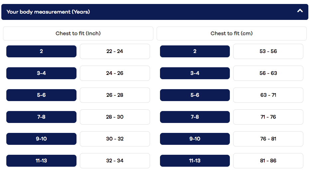
Task: Click the 22 - 24 inch measurement cell
Action: (115, 51)
